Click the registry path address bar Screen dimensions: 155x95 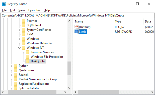[x=77, y=15]
